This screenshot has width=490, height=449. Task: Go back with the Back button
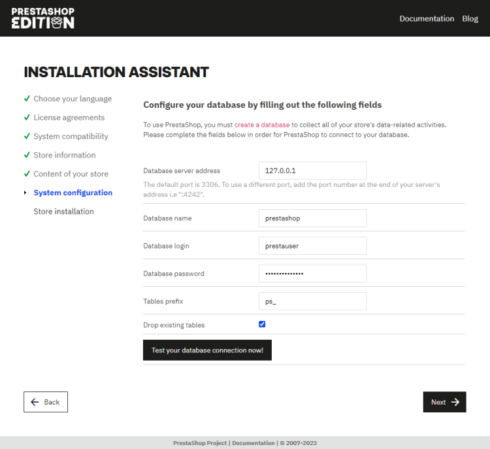pos(46,402)
